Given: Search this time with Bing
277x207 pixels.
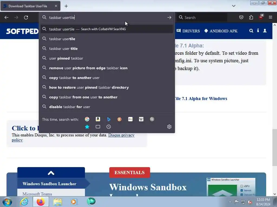Looking at the screenshot, I should coord(109,119).
